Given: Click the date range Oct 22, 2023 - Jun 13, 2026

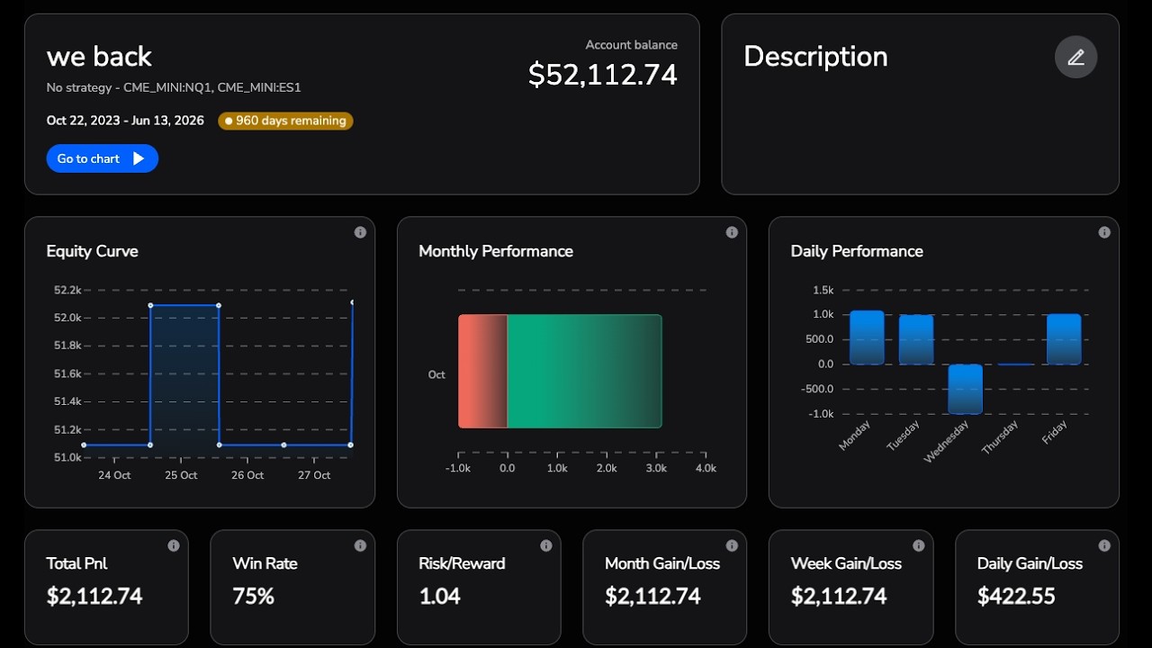Looking at the screenshot, I should (125, 121).
